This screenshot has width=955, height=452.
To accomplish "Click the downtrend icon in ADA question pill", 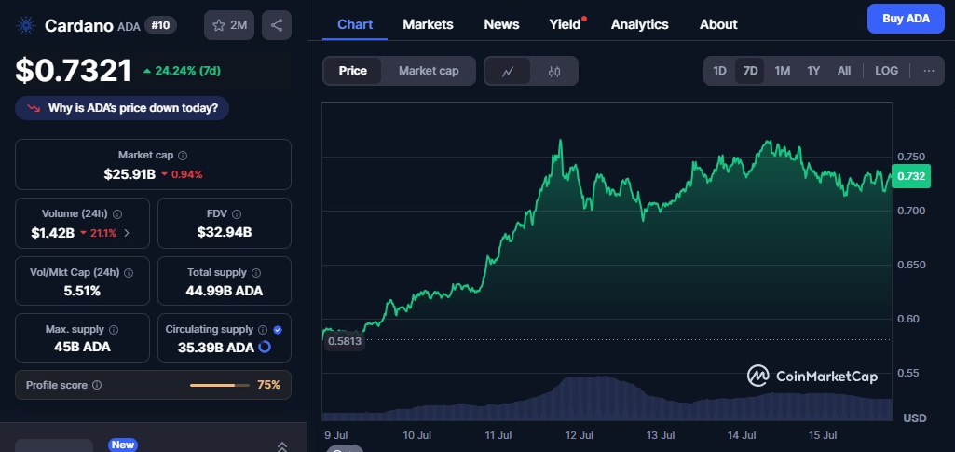I will [34, 108].
